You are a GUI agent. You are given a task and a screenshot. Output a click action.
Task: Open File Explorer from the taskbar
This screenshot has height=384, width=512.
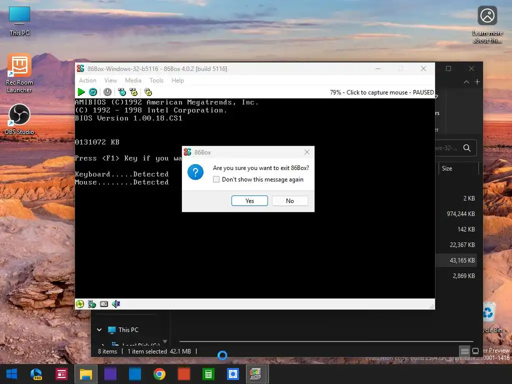(86, 374)
